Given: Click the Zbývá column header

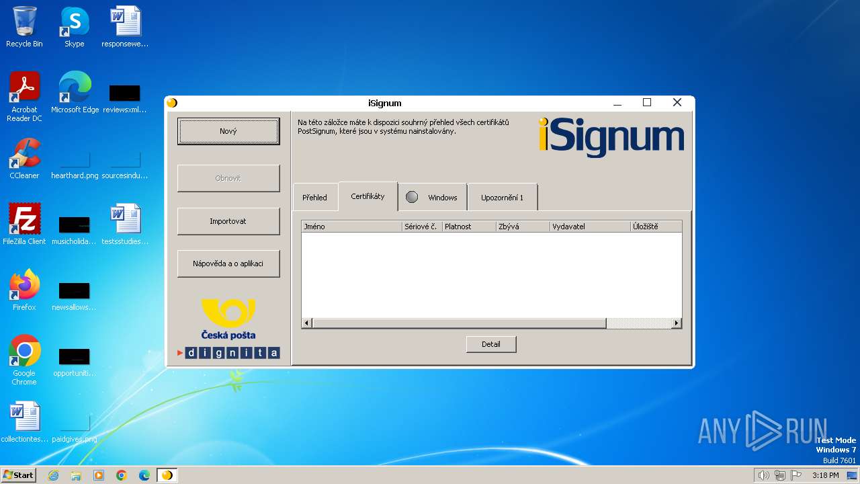Looking at the screenshot, I should pyautogui.click(x=523, y=227).
